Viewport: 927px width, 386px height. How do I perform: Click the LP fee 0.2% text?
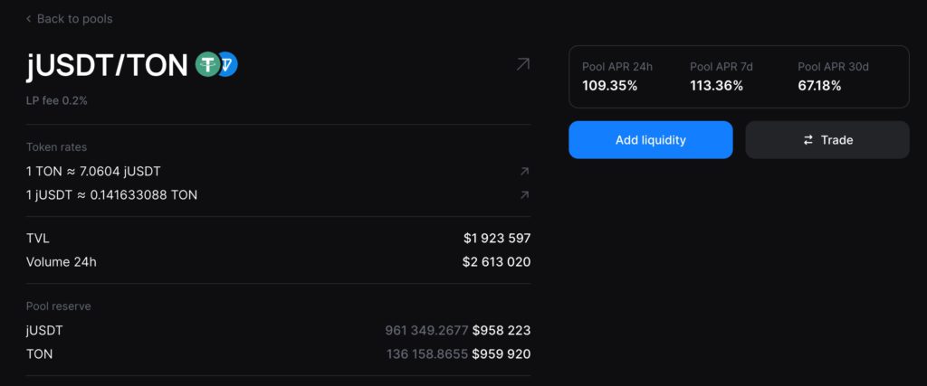[x=57, y=100]
